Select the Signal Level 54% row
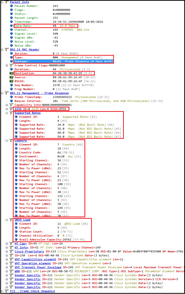 pos(34,34)
